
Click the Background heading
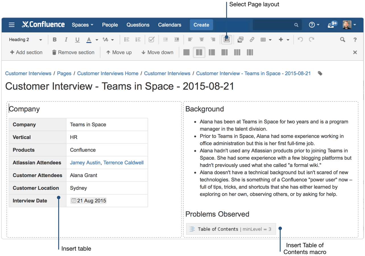[x=205, y=109]
